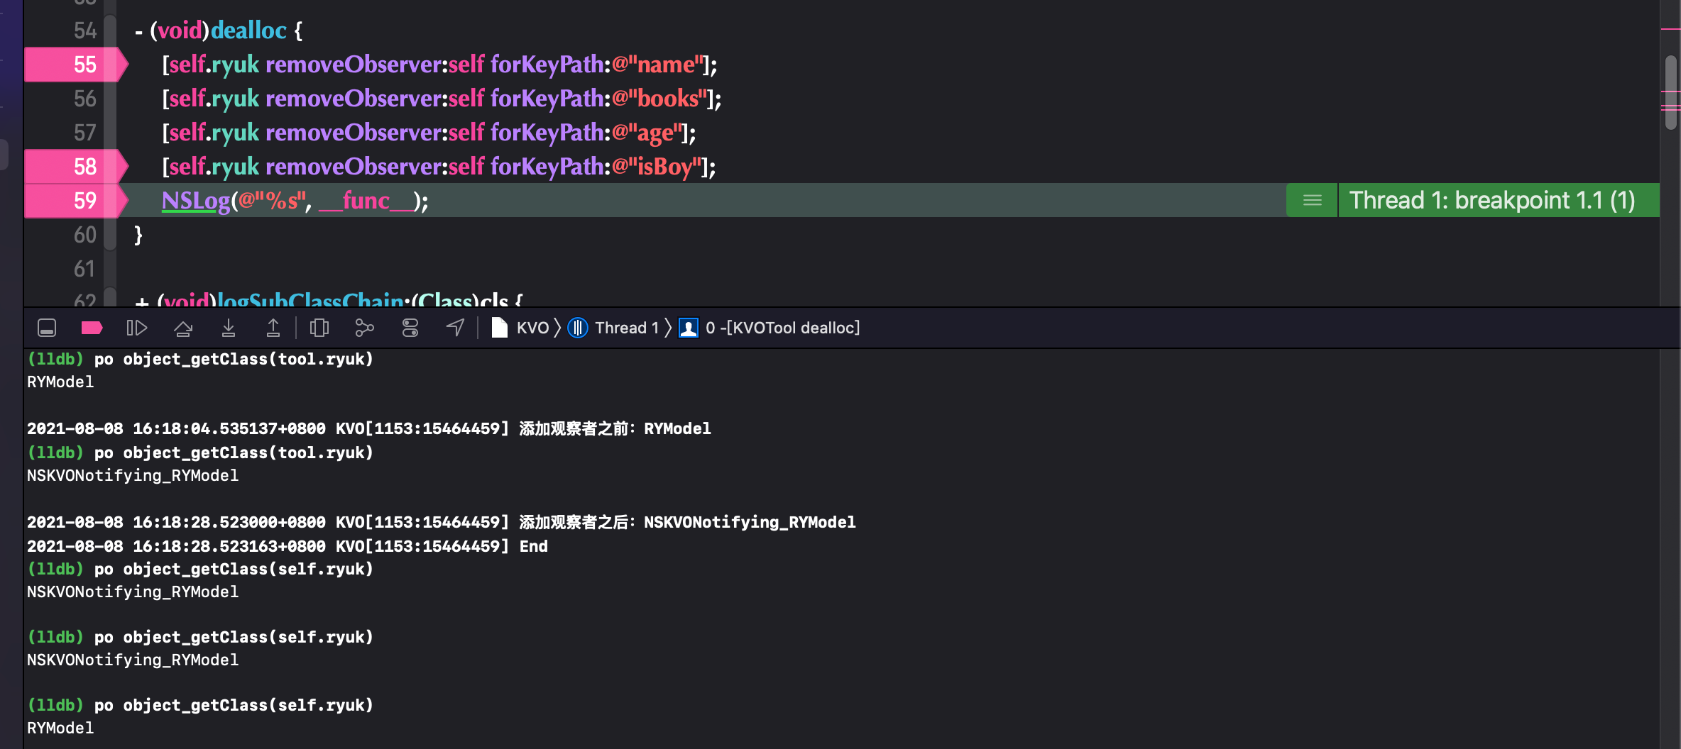Image resolution: width=1681 pixels, height=749 pixels.
Task: Click line number 60 in gutter
Action: tap(84, 235)
